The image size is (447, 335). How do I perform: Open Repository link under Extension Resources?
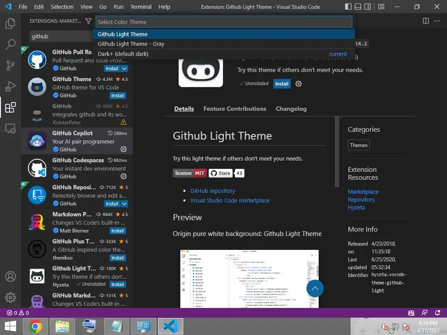coord(361,200)
